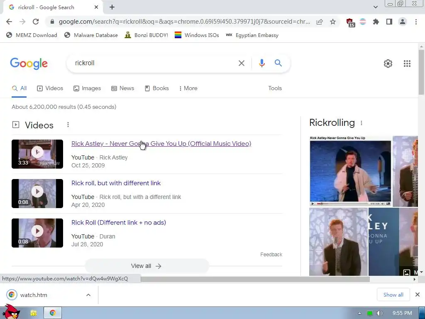This screenshot has height=319, width=425.
Task: Expand the More search categories menu
Action: point(188,88)
